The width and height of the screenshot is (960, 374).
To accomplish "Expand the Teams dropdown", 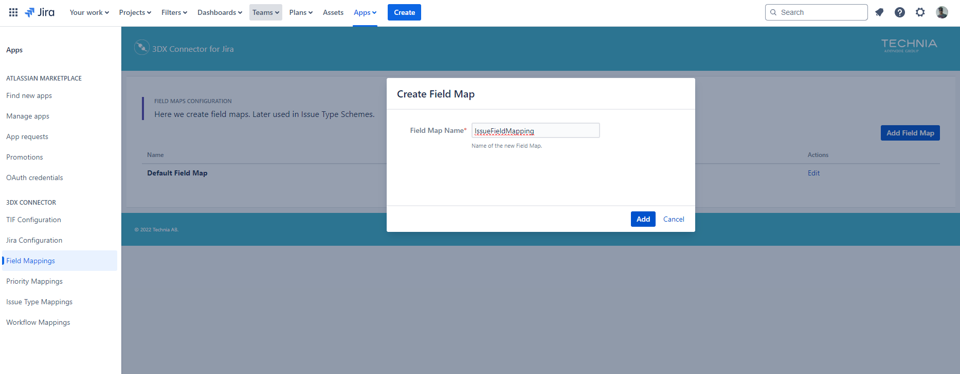I will click(x=266, y=12).
